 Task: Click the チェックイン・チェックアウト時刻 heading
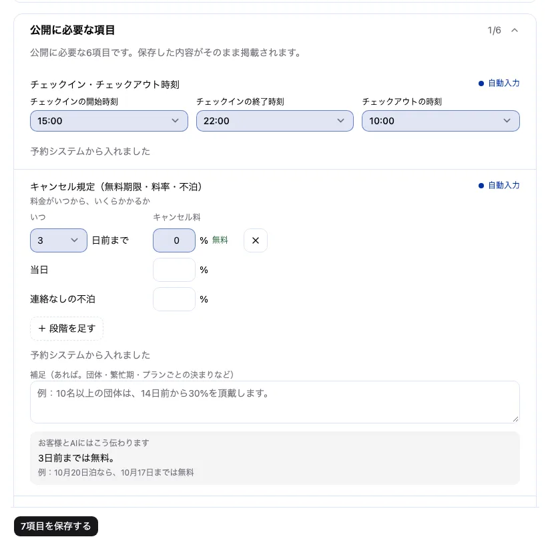coord(105,85)
